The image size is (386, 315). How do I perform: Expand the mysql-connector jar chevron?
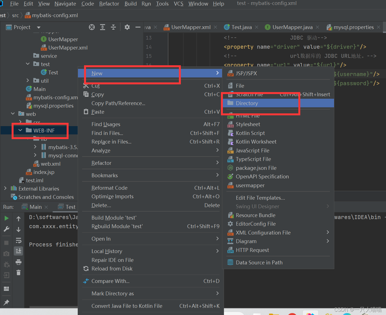(x=35, y=155)
